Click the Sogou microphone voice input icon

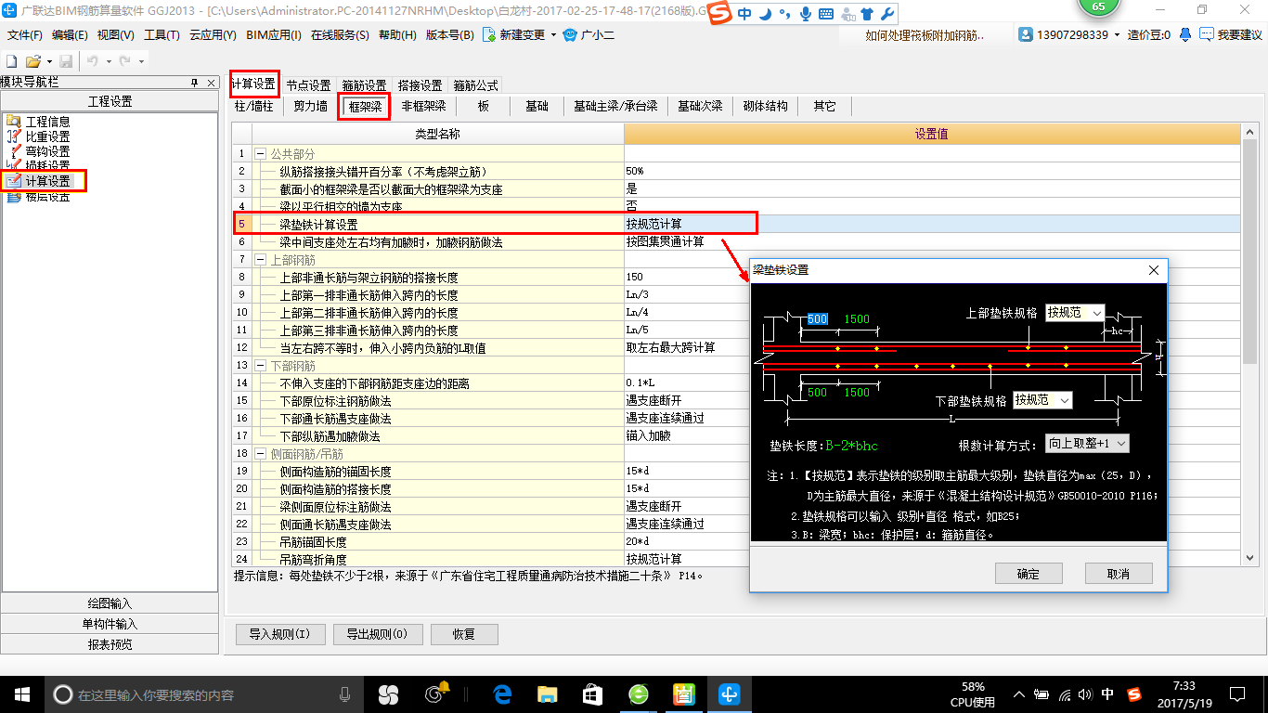[805, 13]
